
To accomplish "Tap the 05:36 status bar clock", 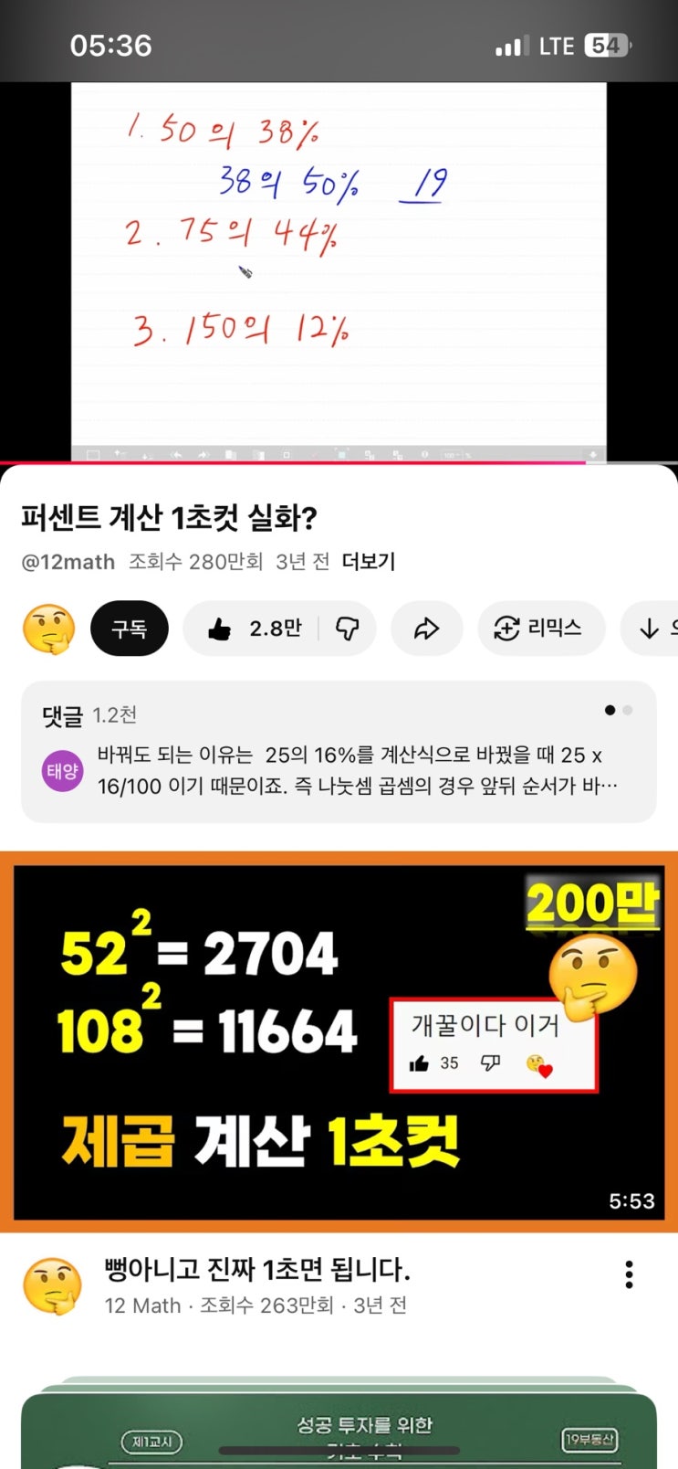I will click(110, 46).
